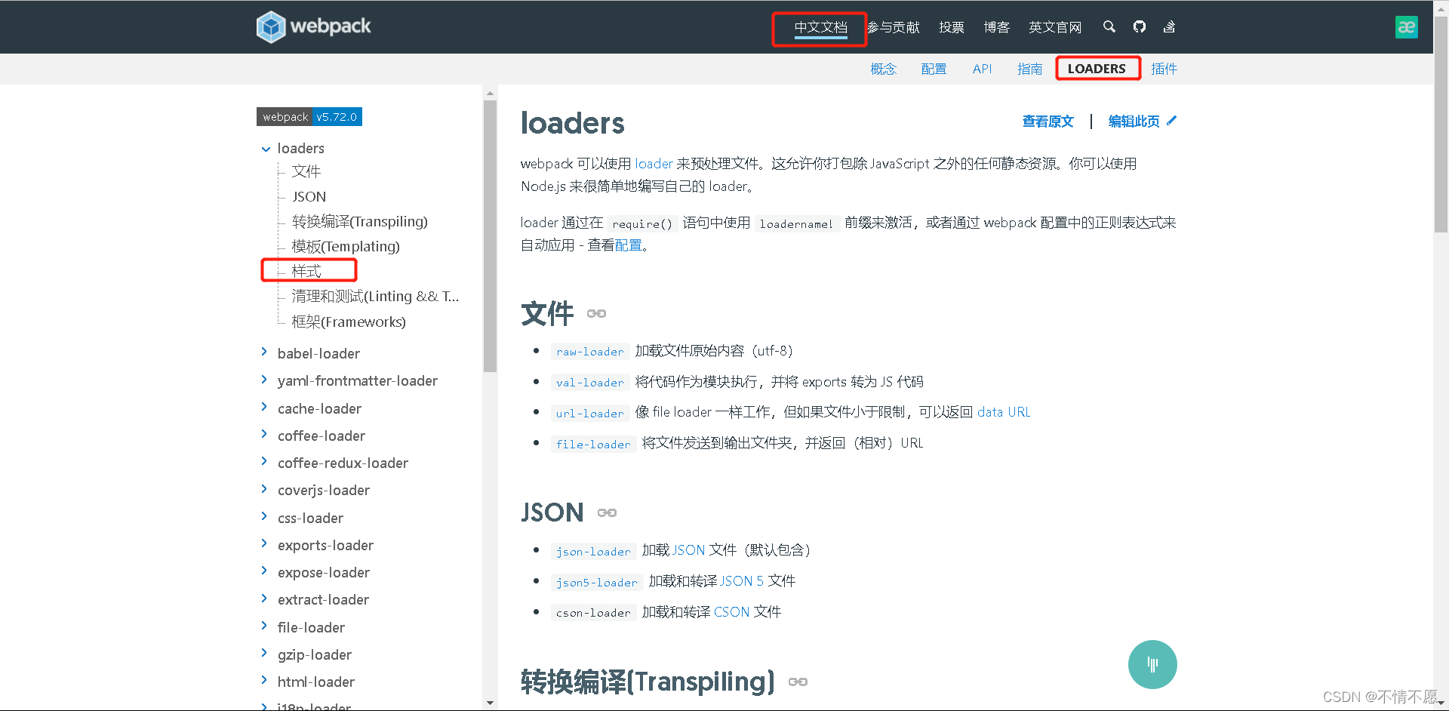Open the search magnifier icon
The height and width of the screenshot is (711, 1449).
click(x=1109, y=26)
